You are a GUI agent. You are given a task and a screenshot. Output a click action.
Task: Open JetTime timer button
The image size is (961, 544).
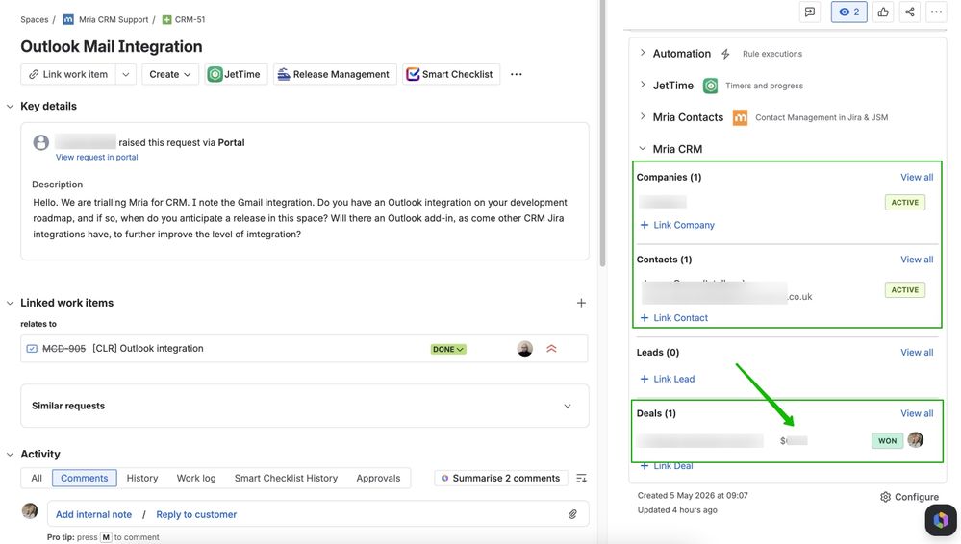236,74
